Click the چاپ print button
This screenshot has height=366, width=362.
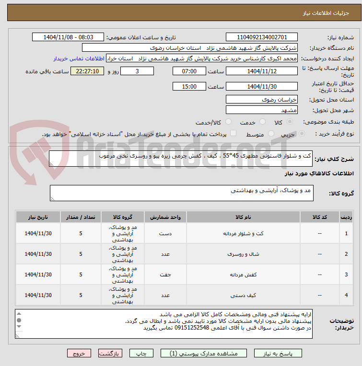coord(141,354)
